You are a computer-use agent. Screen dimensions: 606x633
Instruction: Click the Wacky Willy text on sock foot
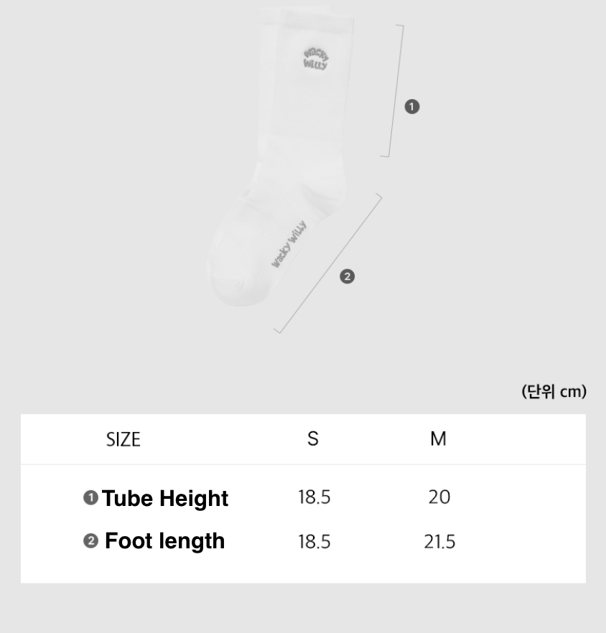click(x=289, y=244)
